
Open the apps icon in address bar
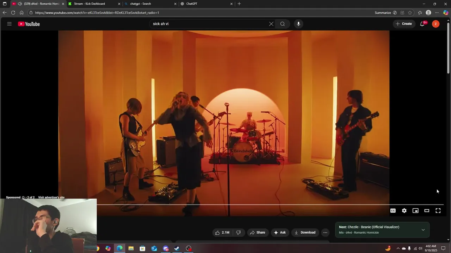coord(402,13)
